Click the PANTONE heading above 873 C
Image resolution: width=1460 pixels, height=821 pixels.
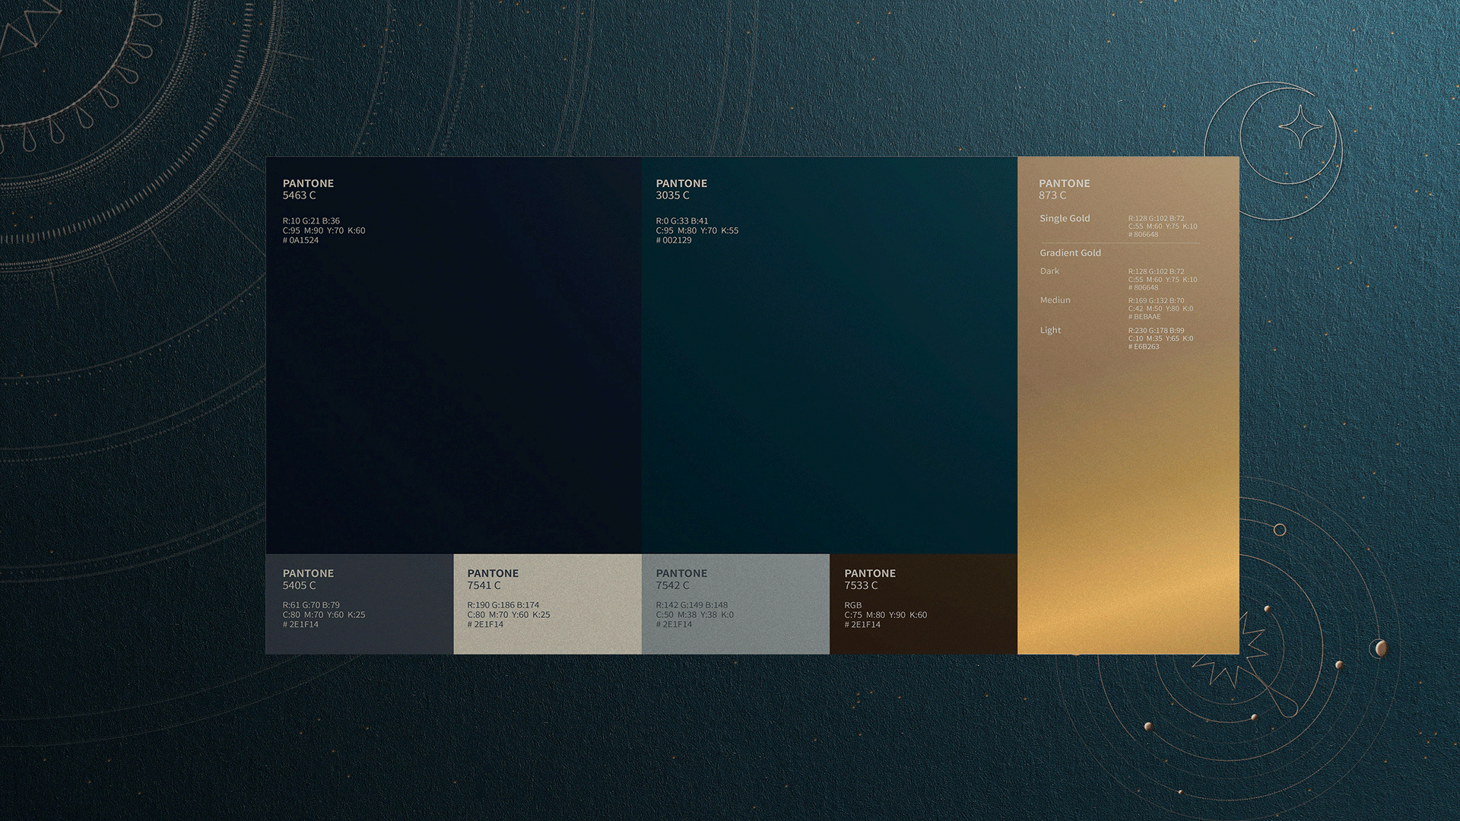click(x=1065, y=183)
